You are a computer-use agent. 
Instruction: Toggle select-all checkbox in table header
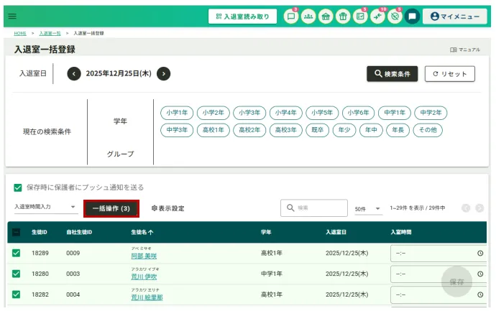tap(16, 233)
